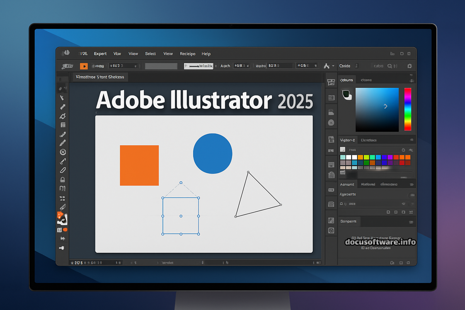Image resolution: width=465 pixels, height=310 pixels.
Task: Select the circular target tool in the left toolbar
Action: (63, 152)
